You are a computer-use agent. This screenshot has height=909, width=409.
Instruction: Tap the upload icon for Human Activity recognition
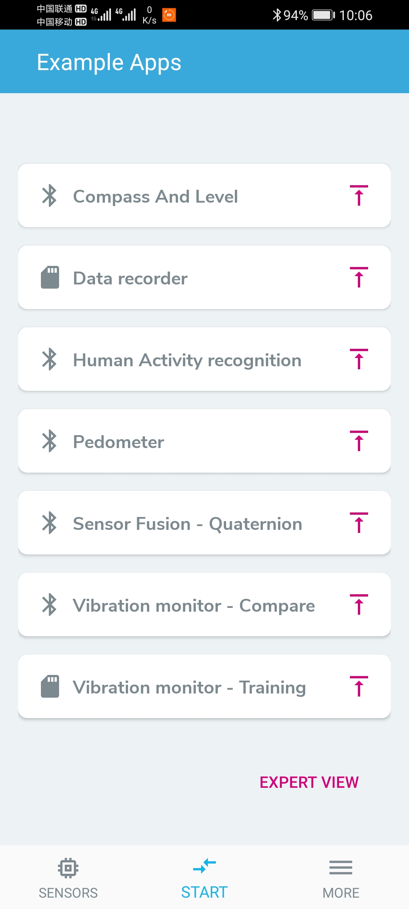[359, 359]
